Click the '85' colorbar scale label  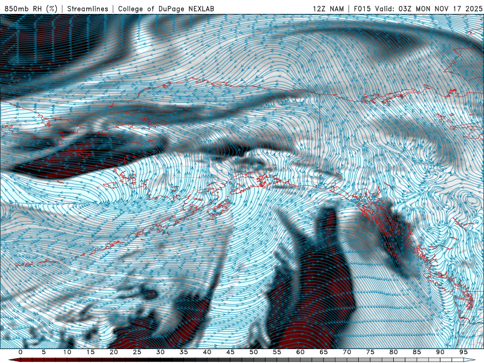417,352
